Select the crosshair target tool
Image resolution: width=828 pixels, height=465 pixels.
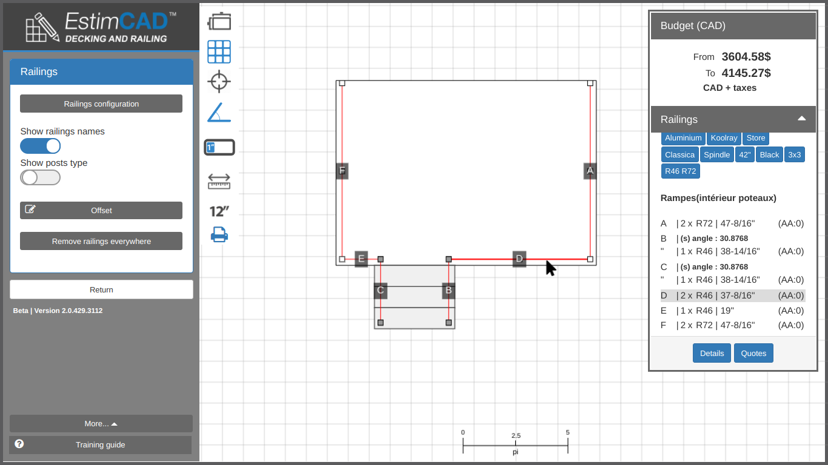coord(219,81)
